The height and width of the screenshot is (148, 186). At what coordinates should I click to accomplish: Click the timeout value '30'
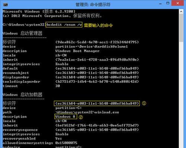point(58,86)
